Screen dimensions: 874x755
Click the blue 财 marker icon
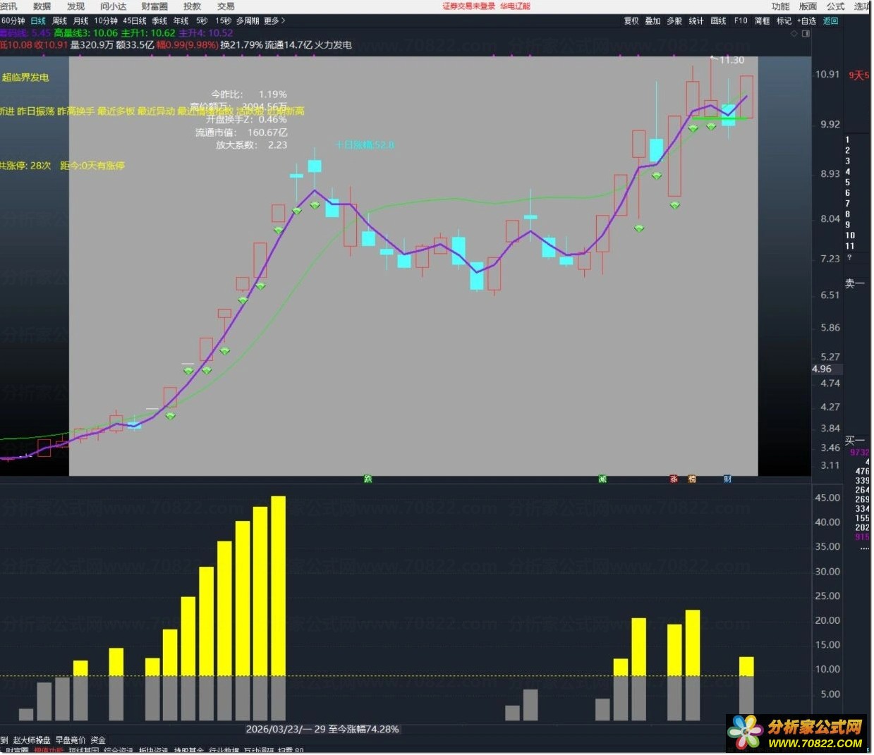[x=727, y=479]
